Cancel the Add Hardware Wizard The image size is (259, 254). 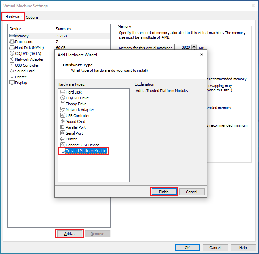tap(192, 192)
